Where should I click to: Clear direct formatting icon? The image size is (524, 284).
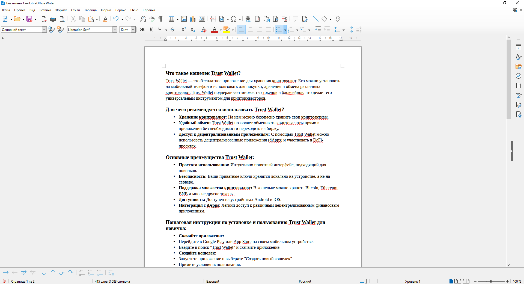tap(204, 29)
